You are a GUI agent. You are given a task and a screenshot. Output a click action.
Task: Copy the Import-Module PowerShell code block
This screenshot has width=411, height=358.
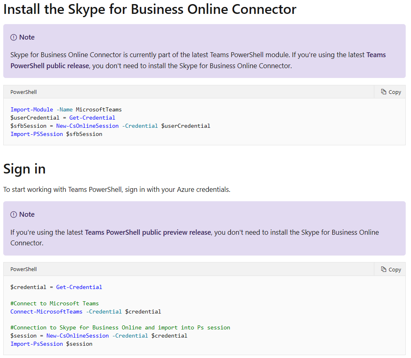click(391, 92)
